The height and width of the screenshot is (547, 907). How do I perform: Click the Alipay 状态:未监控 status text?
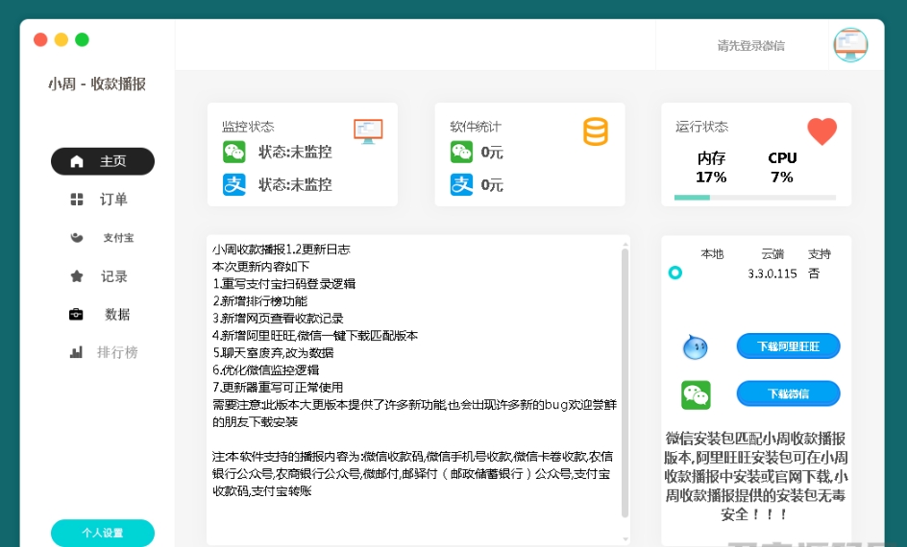point(295,185)
